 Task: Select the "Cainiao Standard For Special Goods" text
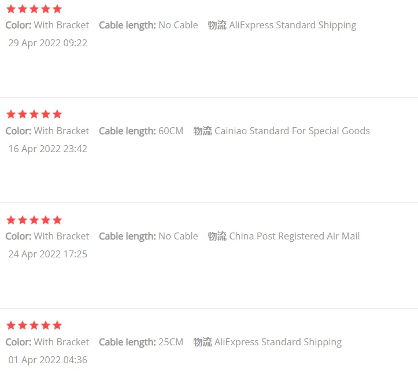(x=292, y=131)
